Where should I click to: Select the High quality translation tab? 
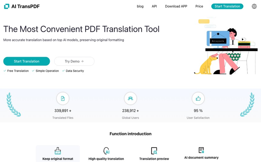tap(106, 154)
